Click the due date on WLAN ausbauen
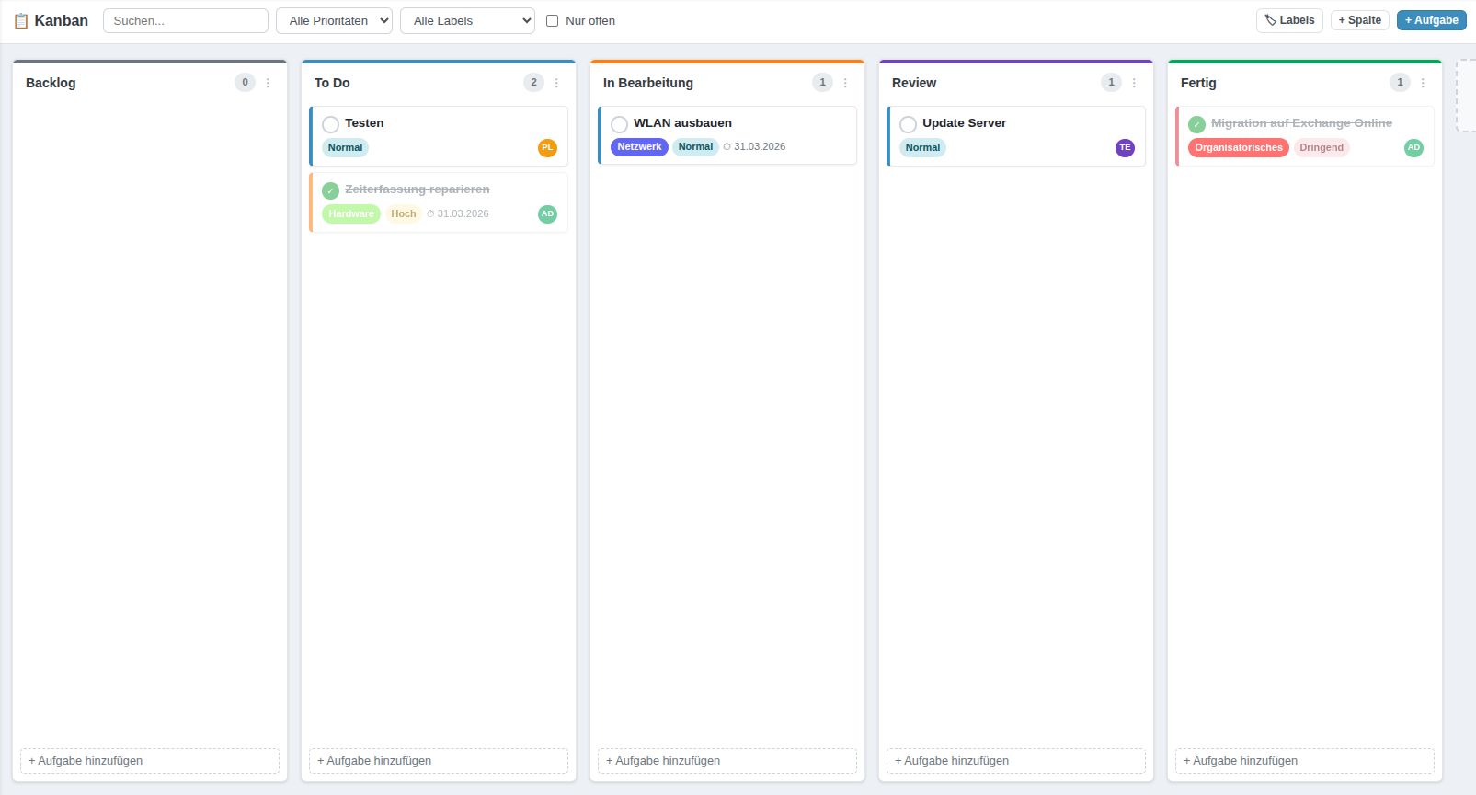 pyautogui.click(x=754, y=146)
